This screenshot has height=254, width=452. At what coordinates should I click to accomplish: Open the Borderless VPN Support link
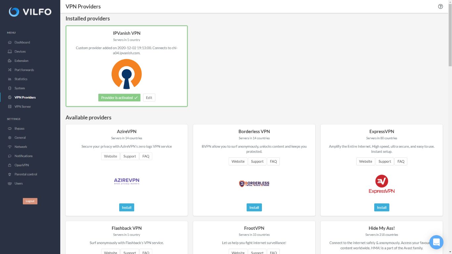click(x=257, y=161)
